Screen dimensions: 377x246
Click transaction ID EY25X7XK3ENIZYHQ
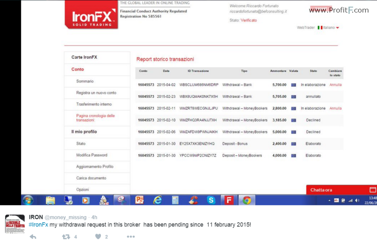tap(197, 144)
